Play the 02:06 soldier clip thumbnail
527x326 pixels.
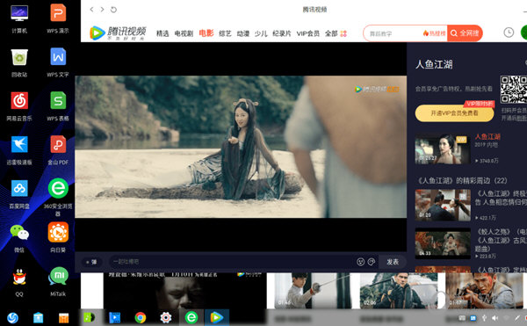point(399,291)
